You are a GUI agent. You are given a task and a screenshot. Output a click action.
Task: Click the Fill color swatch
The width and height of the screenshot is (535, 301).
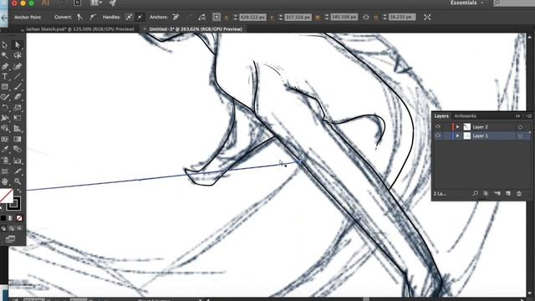point(6,196)
